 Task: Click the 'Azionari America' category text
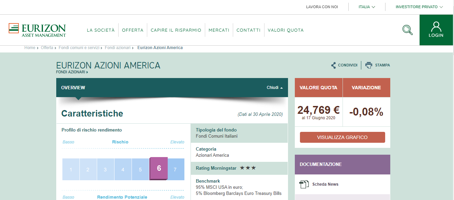point(212,155)
